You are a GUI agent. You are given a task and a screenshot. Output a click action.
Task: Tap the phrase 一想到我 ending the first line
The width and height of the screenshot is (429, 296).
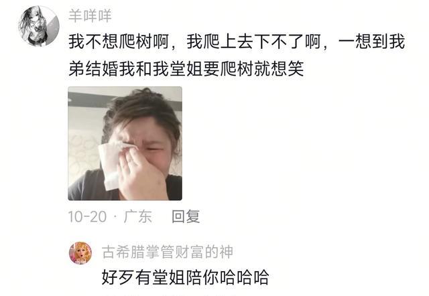coord(371,42)
